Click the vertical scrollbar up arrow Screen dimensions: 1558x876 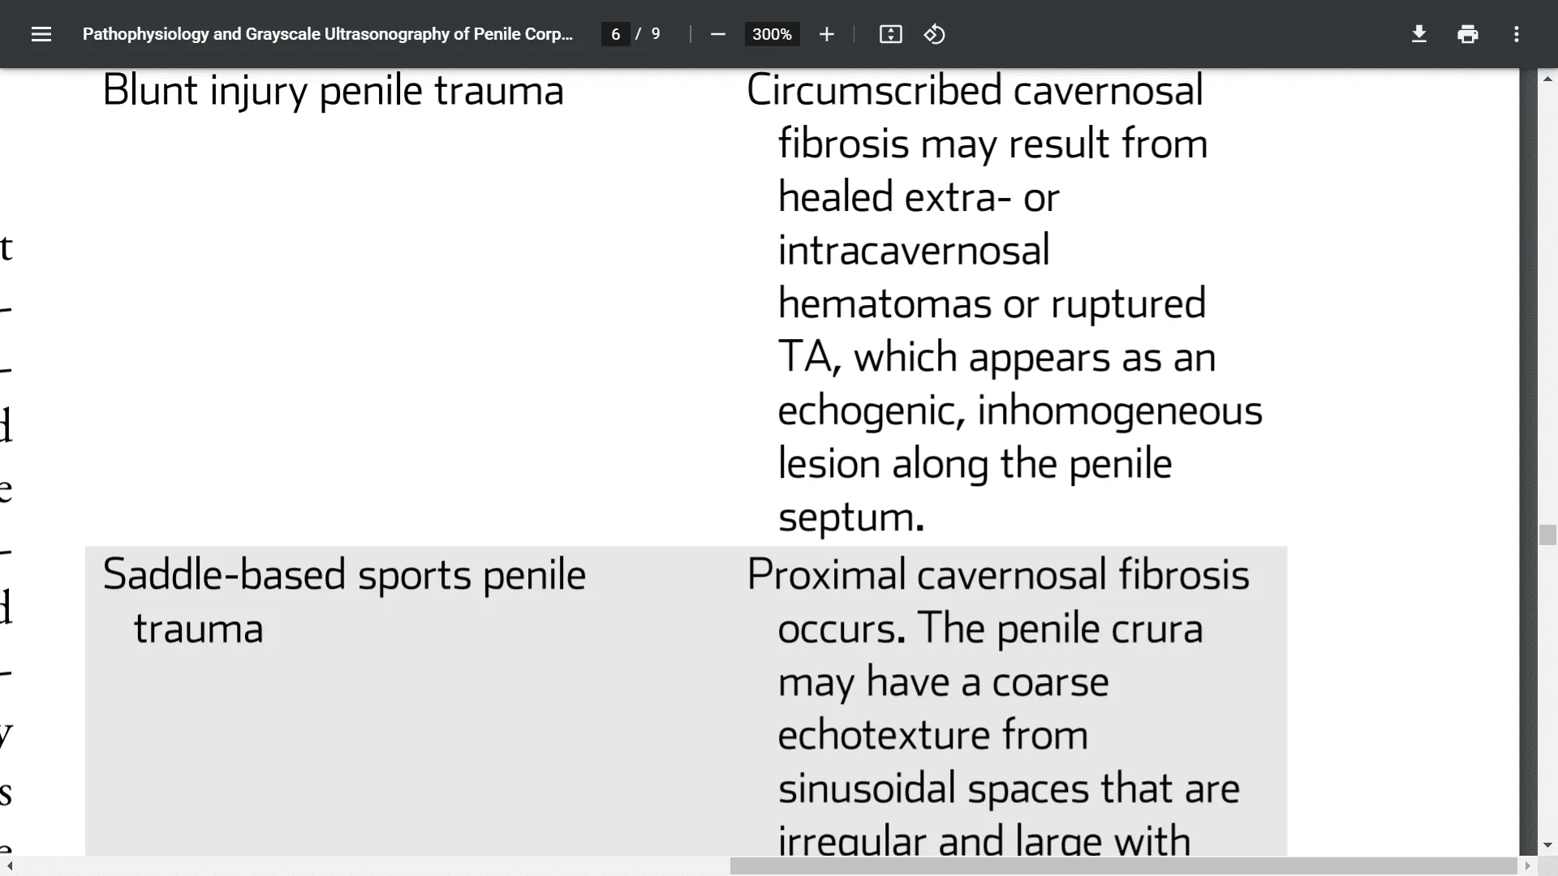[1547, 79]
